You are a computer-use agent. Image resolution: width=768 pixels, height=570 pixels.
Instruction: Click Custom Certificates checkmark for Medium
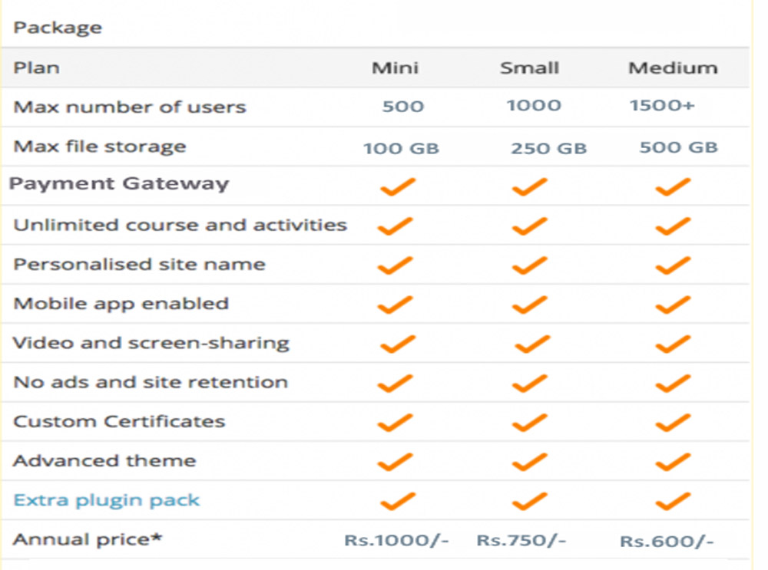673,423
